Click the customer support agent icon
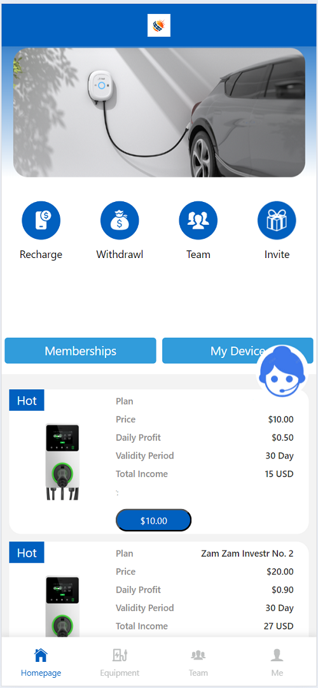 point(282,372)
